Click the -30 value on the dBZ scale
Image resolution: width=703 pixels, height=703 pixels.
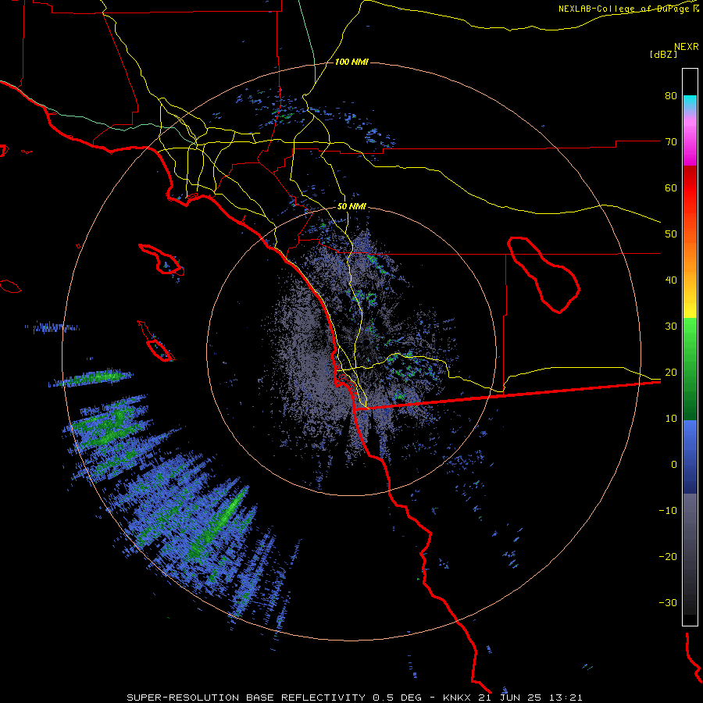[x=668, y=602]
